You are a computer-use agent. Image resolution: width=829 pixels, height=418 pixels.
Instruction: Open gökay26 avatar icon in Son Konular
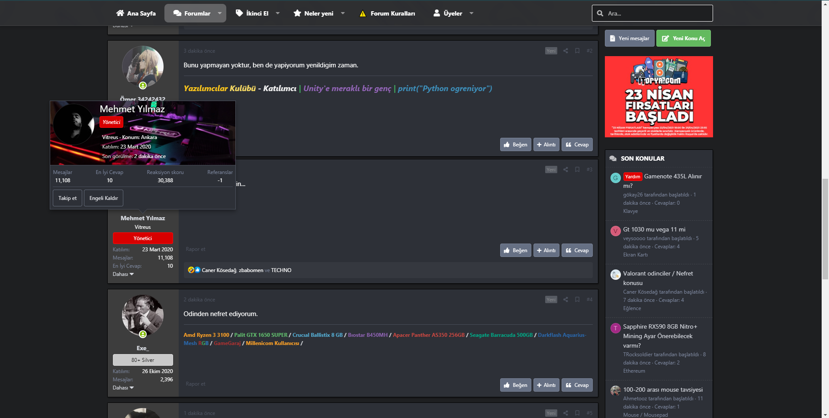coord(615,178)
